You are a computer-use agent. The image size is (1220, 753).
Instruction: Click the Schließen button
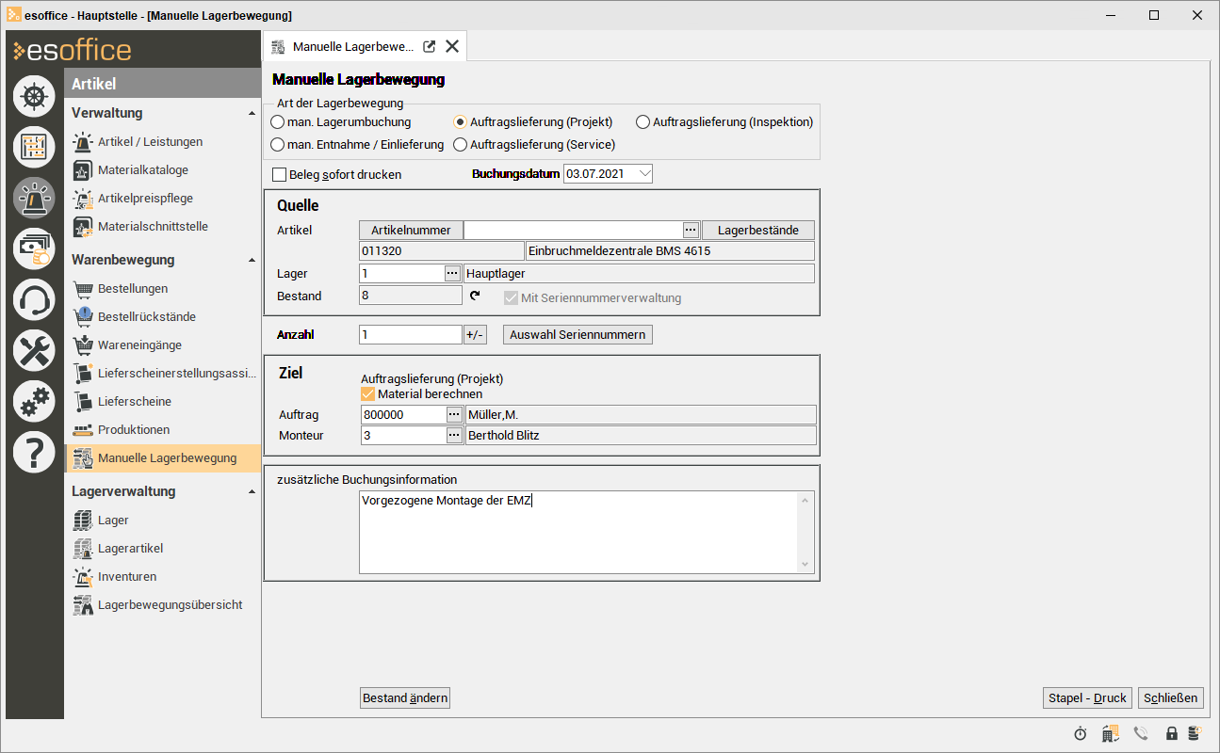pyautogui.click(x=1171, y=698)
